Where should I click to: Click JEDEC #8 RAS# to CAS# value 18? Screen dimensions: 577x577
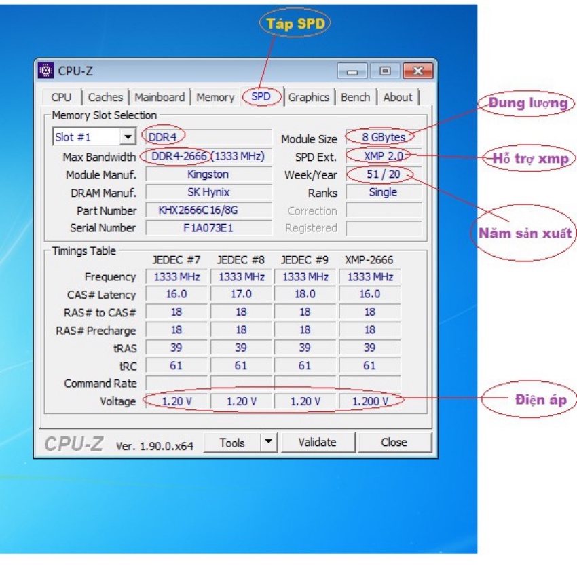[241, 312]
